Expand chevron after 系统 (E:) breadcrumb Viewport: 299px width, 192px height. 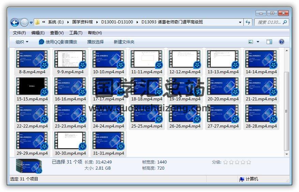coord(68,22)
